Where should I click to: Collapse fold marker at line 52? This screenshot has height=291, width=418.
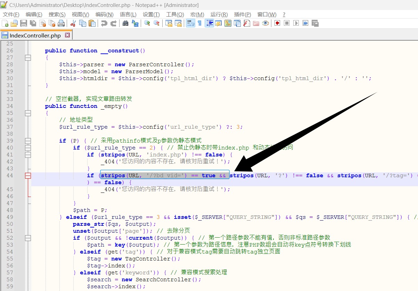(28, 238)
